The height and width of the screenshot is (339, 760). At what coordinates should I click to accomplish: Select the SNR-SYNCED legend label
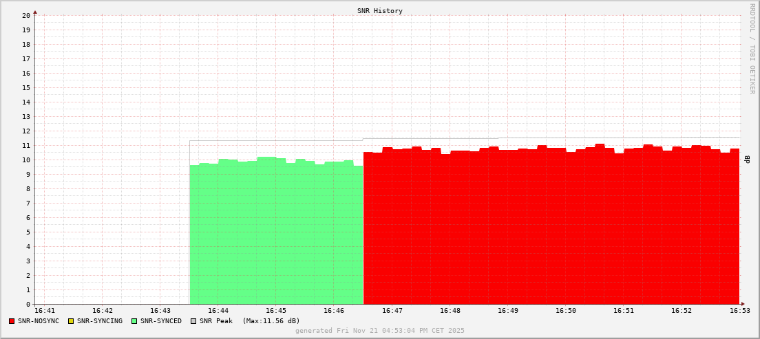161,321
